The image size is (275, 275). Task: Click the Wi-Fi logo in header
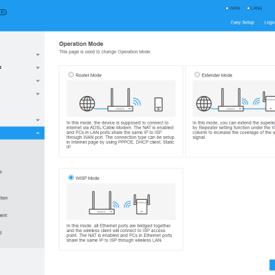tap(3, 12)
